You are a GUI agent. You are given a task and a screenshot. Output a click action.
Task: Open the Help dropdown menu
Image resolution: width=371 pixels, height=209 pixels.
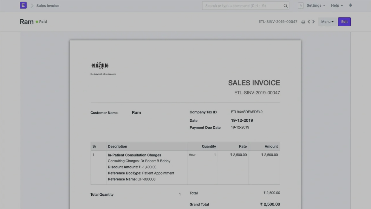[x=337, y=5]
